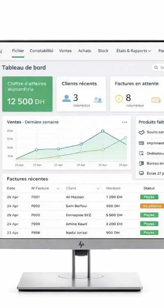Open the Stock menu
The width and height of the screenshot is (164, 308).
pyautogui.click(x=103, y=51)
